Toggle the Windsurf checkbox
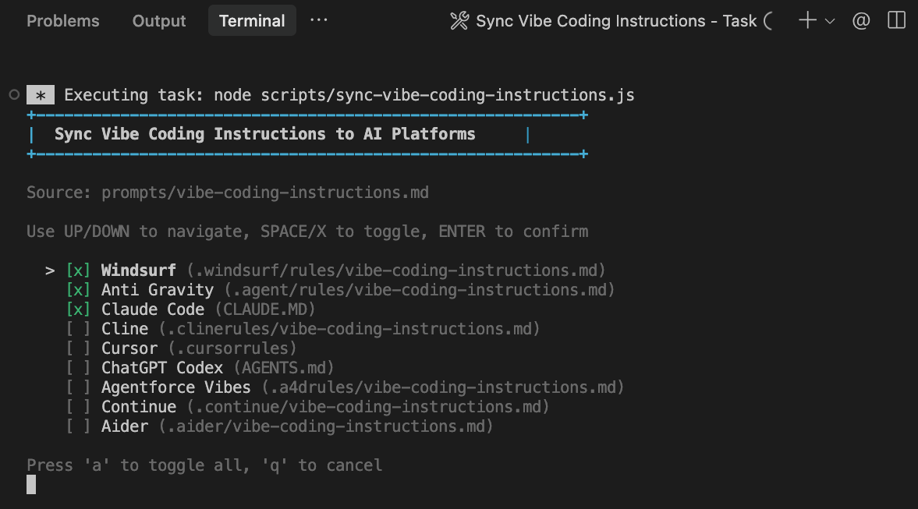The height and width of the screenshot is (509, 918). [78, 270]
